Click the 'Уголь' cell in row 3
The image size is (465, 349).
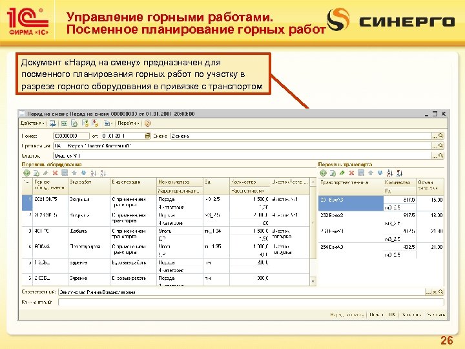tap(180, 231)
